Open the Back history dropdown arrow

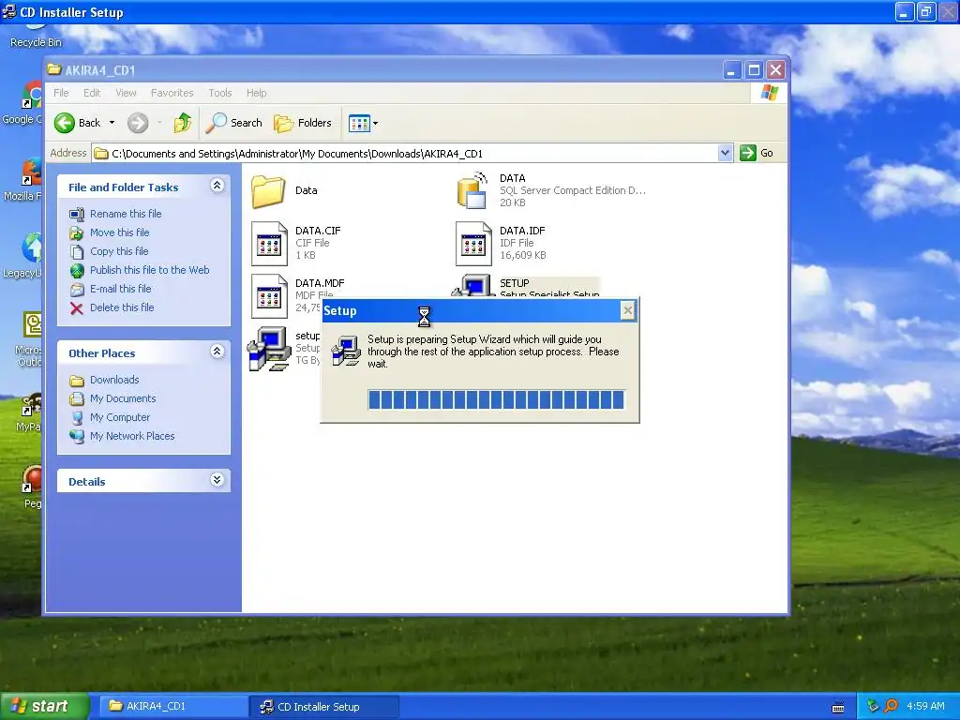click(112, 123)
